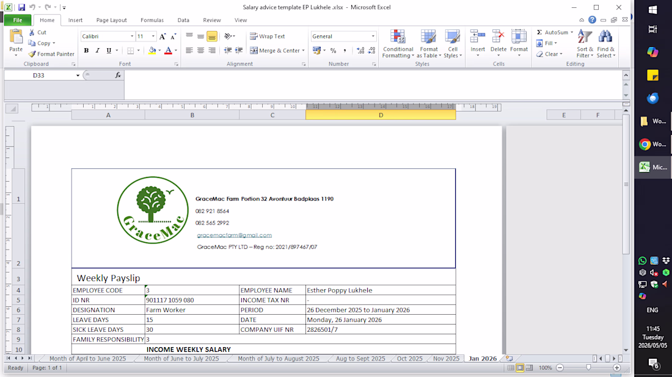The width and height of the screenshot is (672, 377).
Task: Switch to the Formulas ribbon tab
Action: [x=152, y=20]
